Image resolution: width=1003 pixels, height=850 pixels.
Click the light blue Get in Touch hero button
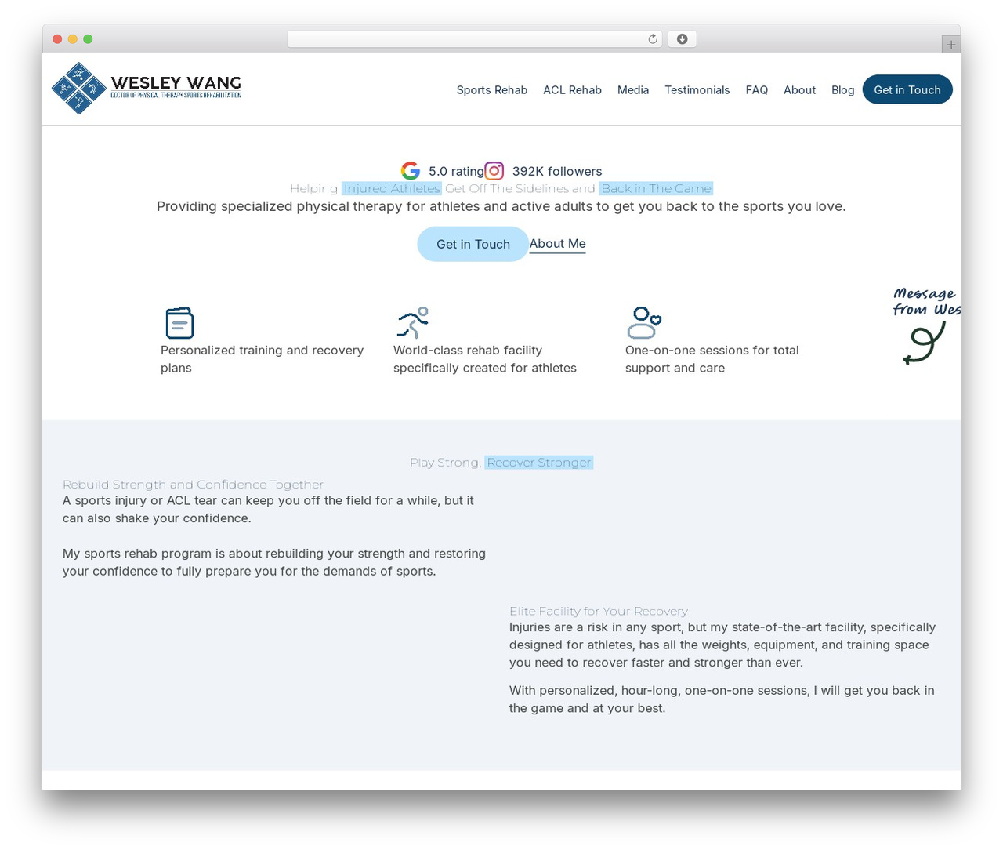coord(473,244)
